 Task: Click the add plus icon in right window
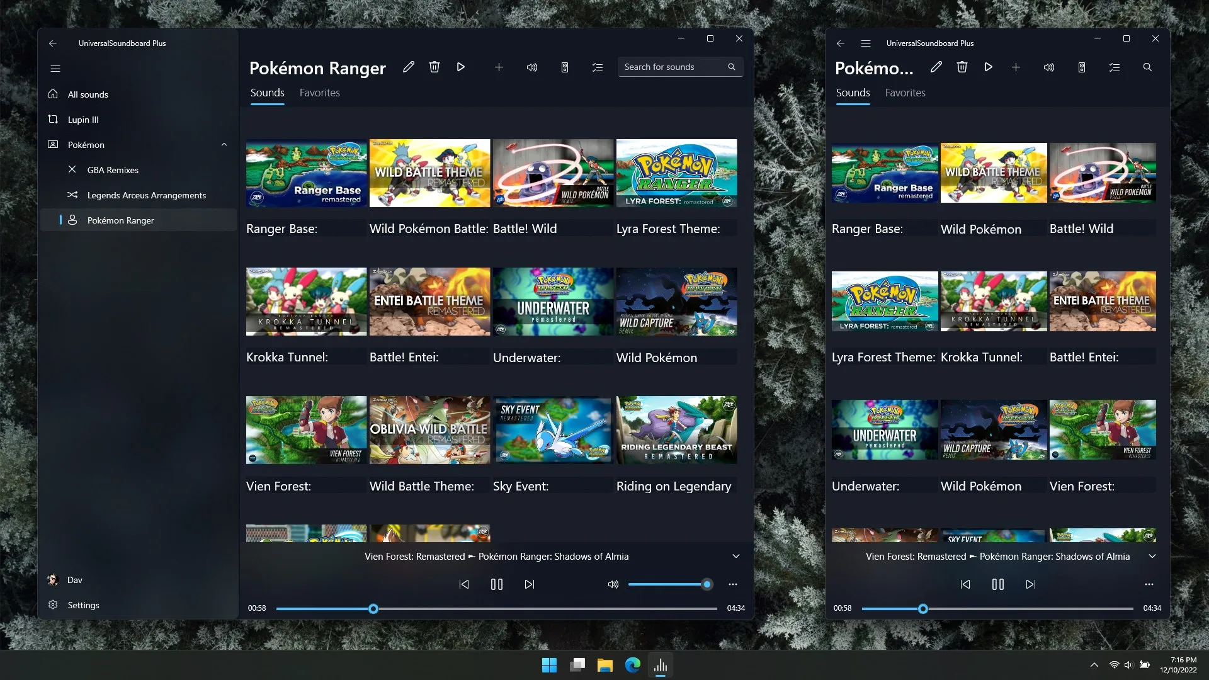coord(1016,67)
